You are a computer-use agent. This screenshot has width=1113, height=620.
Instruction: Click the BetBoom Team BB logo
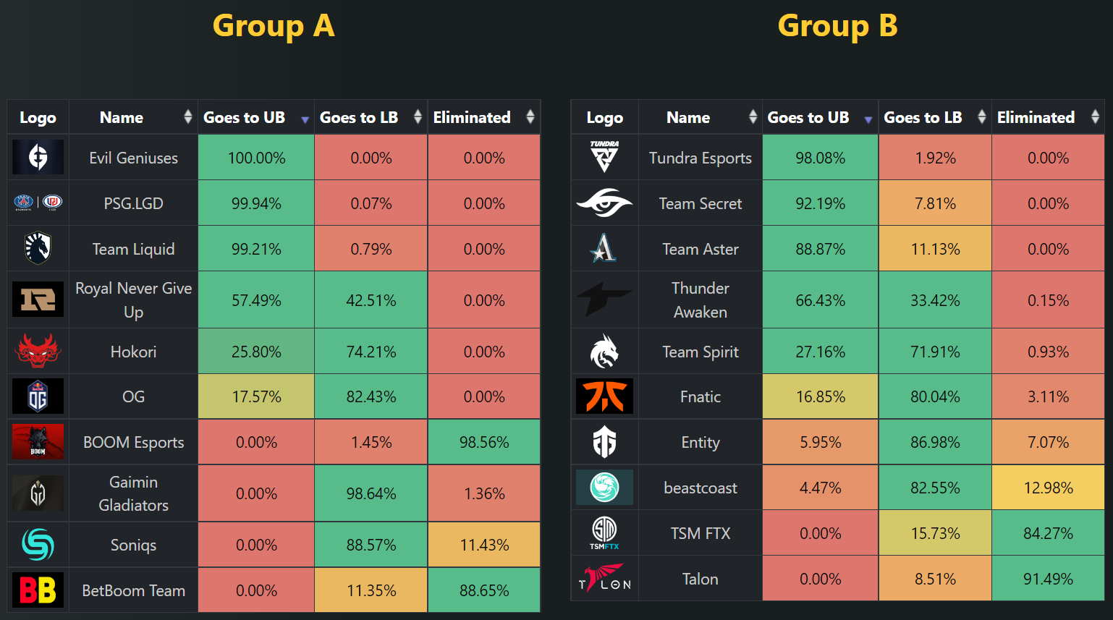[38, 590]
